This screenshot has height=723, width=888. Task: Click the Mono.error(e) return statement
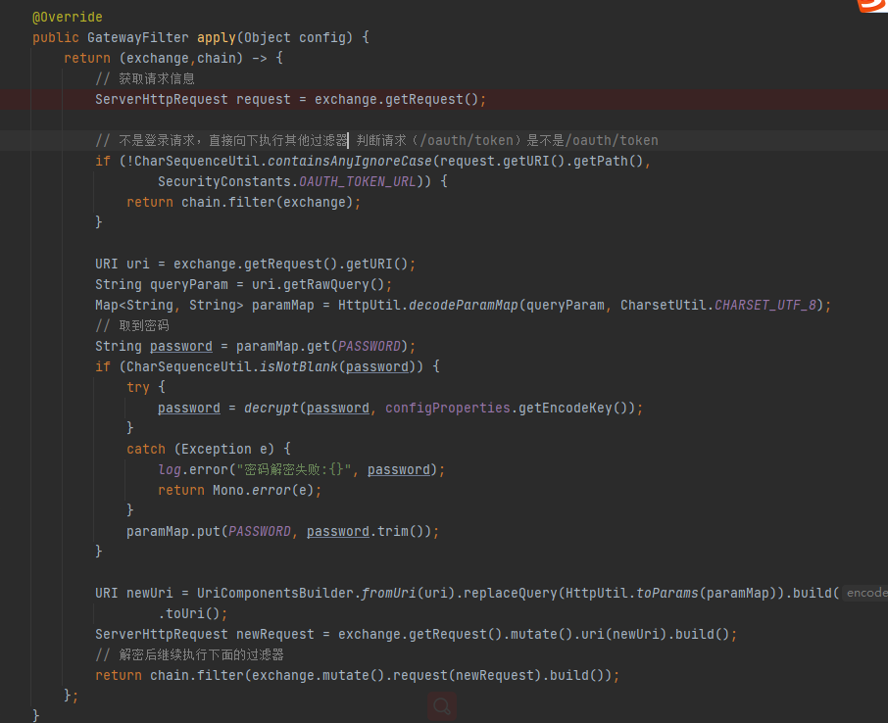tap(239, 490)
